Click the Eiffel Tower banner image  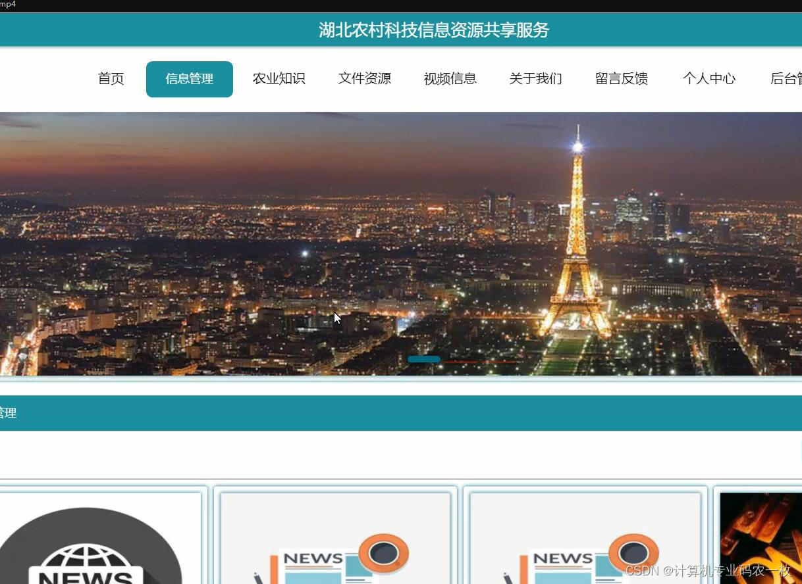[x=401, y=243]
